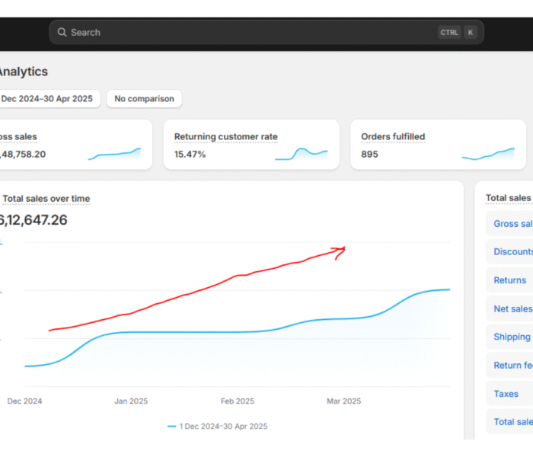Click the Feb 2025 axis label
The image size is (533, 457).
pos(238,401)
